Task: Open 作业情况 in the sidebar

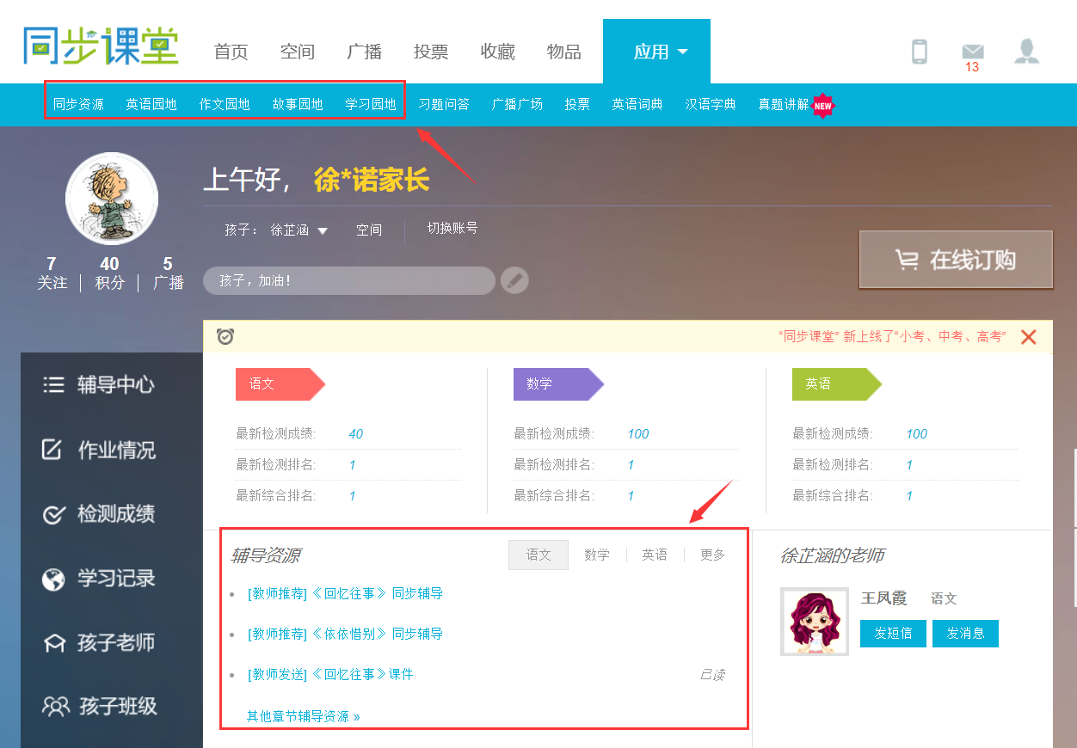Action: 100,450
